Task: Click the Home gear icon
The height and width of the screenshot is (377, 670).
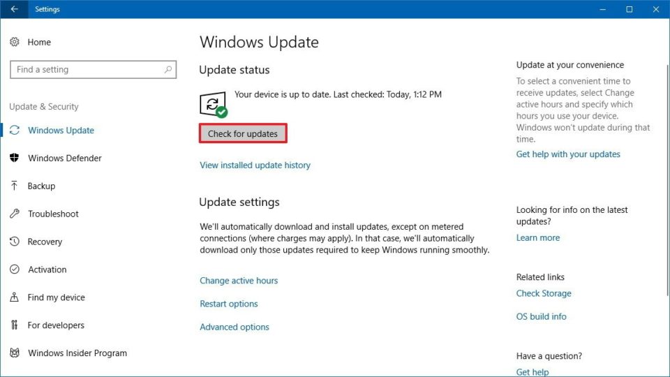Action: click(x=15, y=43)
